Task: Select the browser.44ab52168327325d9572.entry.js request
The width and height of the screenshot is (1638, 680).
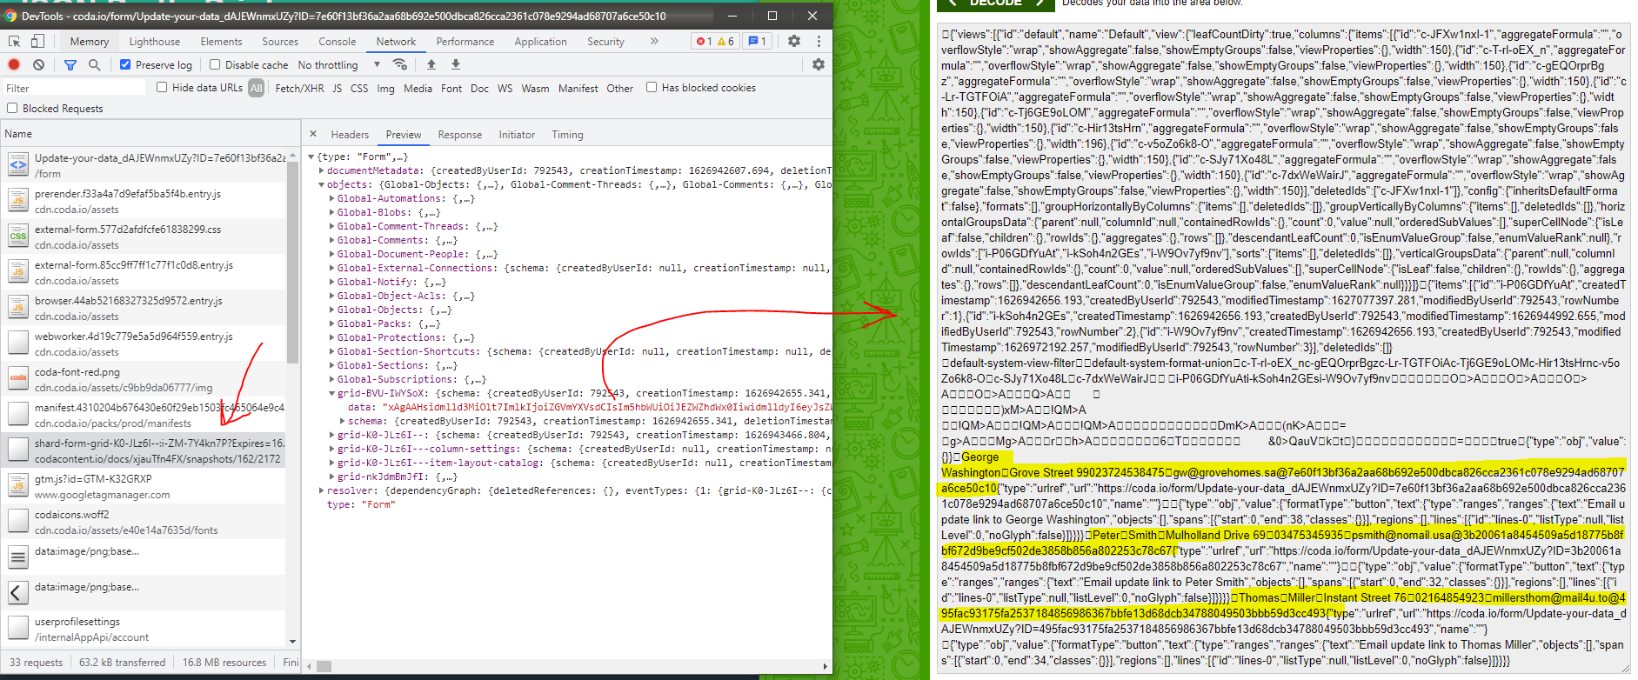Action: (x=144, y=308)
